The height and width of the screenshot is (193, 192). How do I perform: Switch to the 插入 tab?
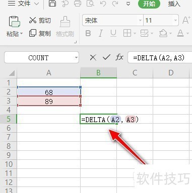(174, 4)
